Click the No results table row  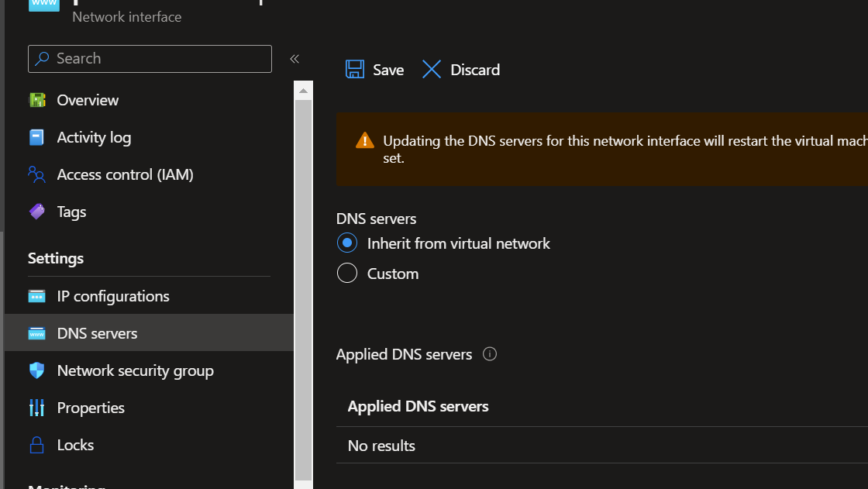point(601,446)
